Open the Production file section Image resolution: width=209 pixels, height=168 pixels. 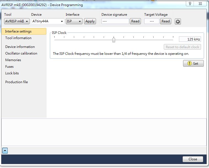17,82
